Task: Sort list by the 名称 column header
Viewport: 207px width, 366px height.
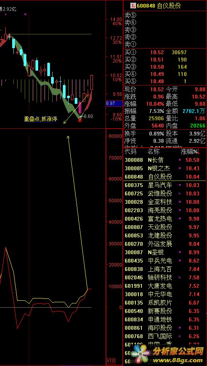Action: click(x=153, y=152)
